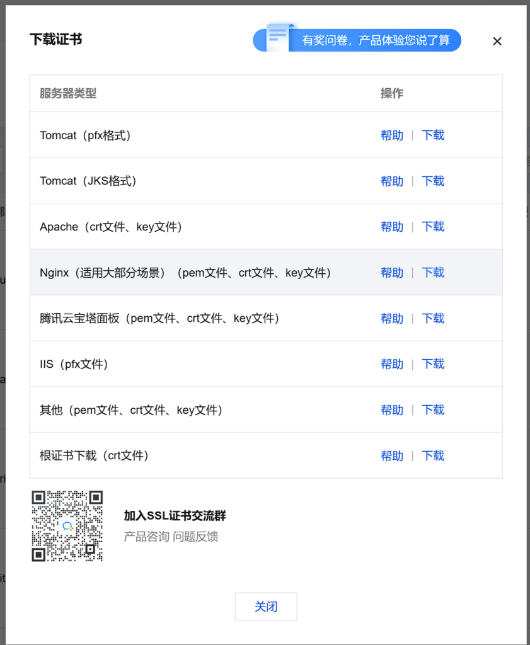Download the root certificate crt file
530x645 pixels.
click(433, 456)
